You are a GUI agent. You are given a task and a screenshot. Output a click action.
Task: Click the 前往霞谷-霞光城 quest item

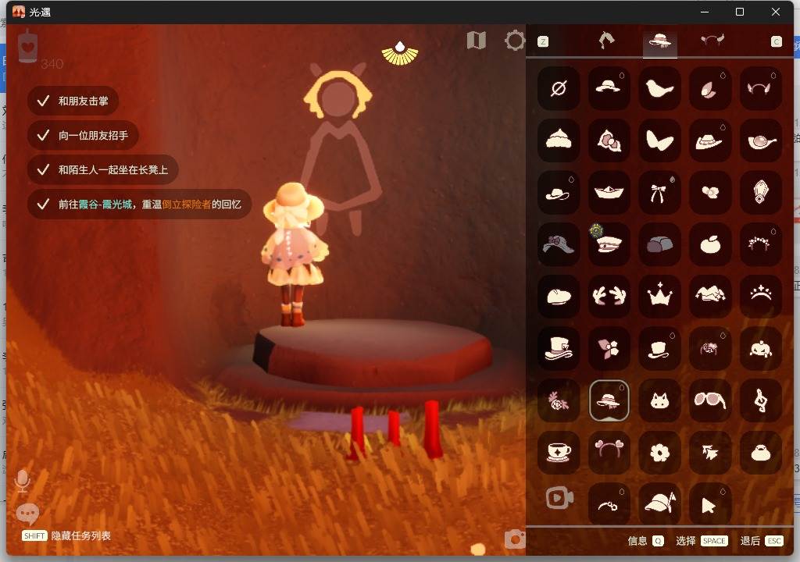pyautogui.click(x=139, y=205)
